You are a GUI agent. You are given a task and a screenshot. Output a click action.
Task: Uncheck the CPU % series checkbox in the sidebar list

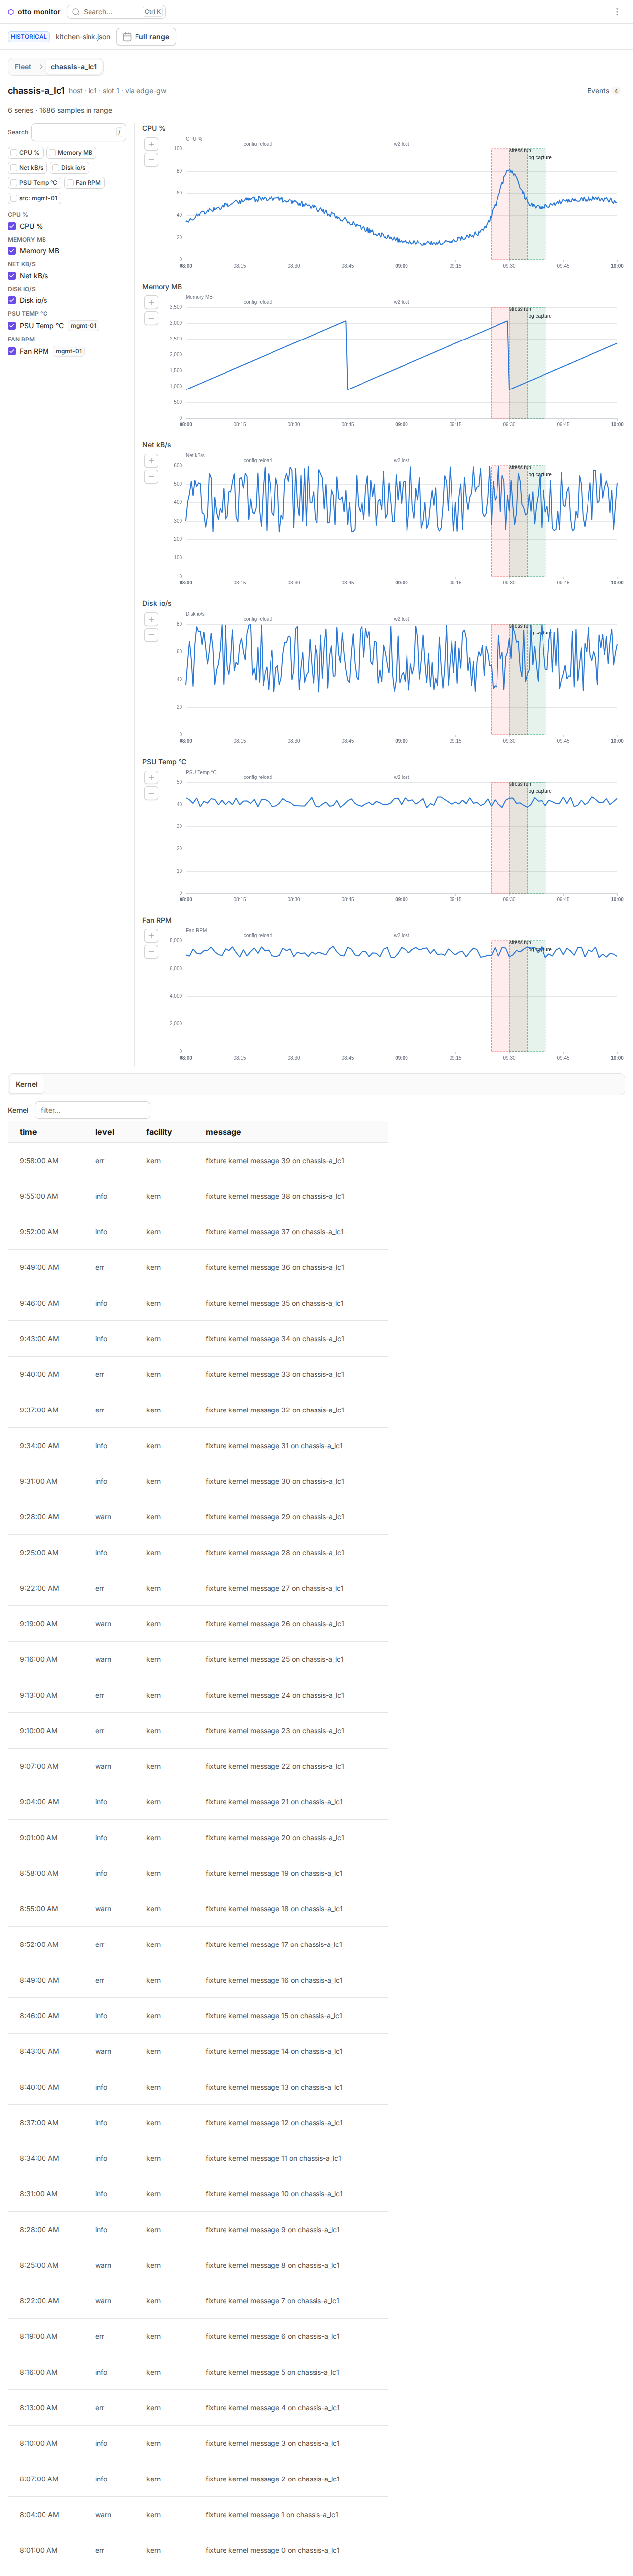(x=12, y=226)
